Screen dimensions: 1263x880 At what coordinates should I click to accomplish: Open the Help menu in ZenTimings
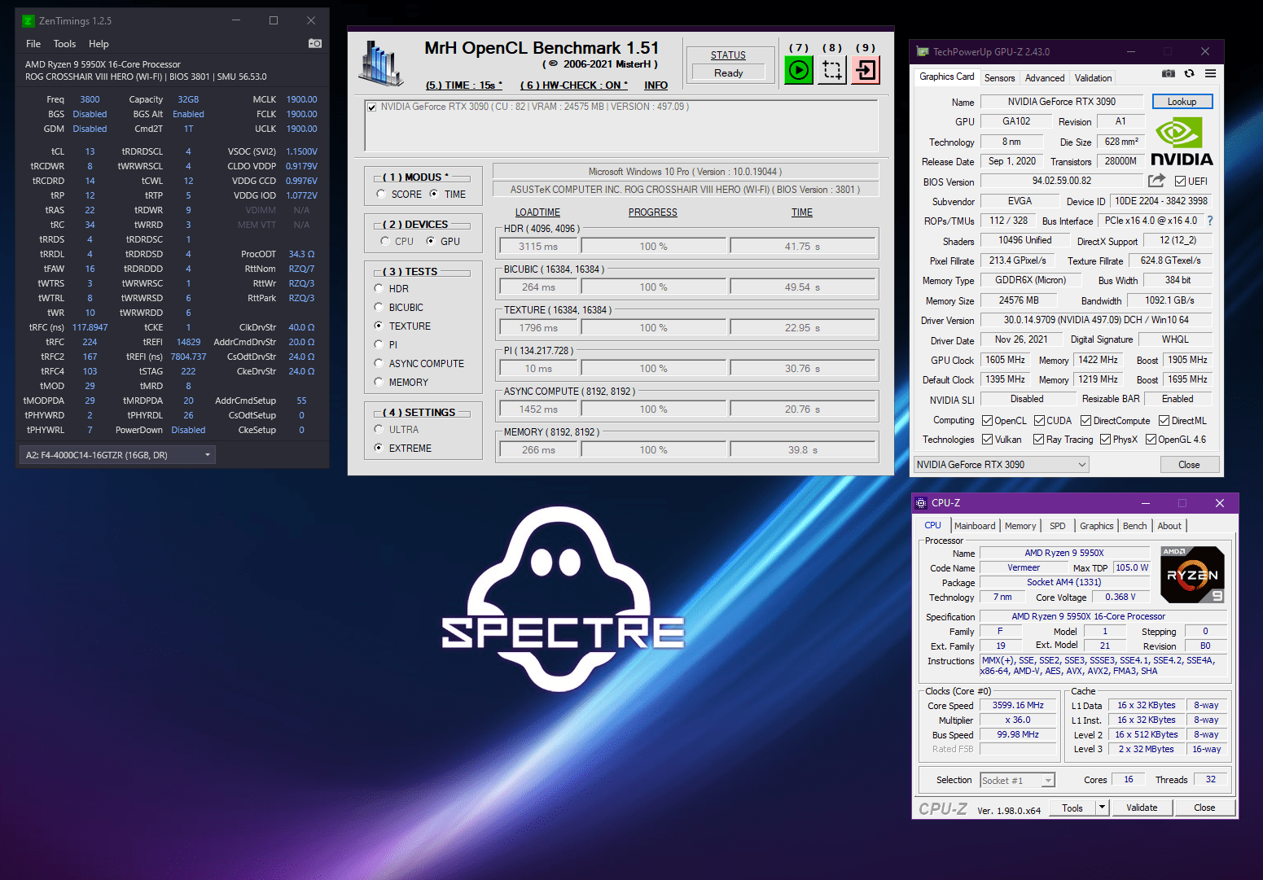click(99, 44)
